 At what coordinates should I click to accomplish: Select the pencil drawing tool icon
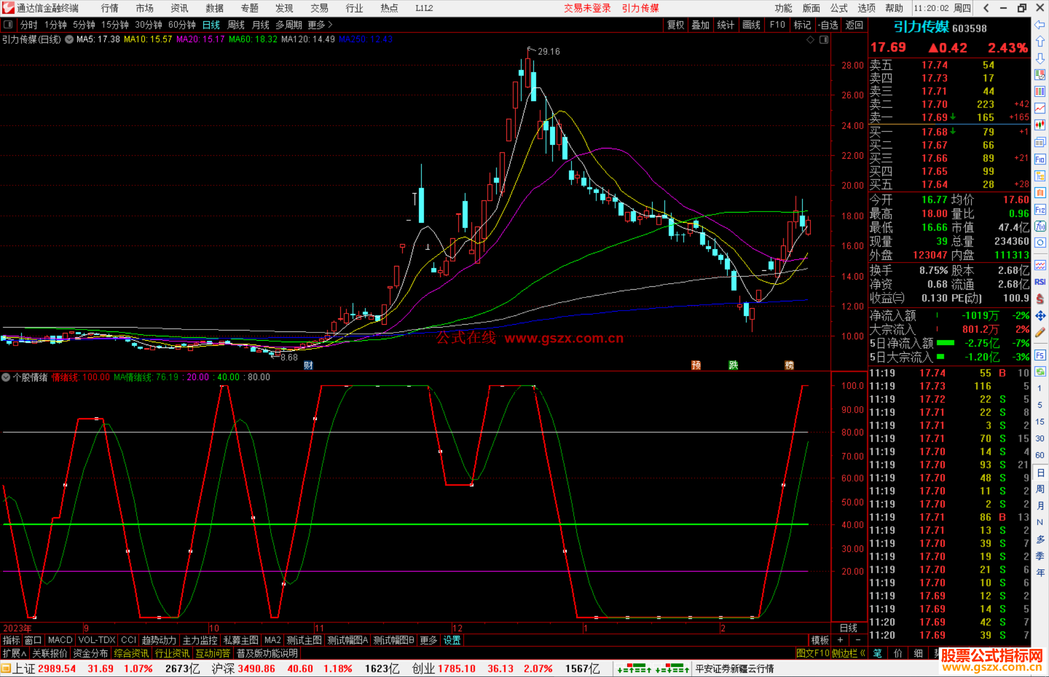[x=1040, y=333]
